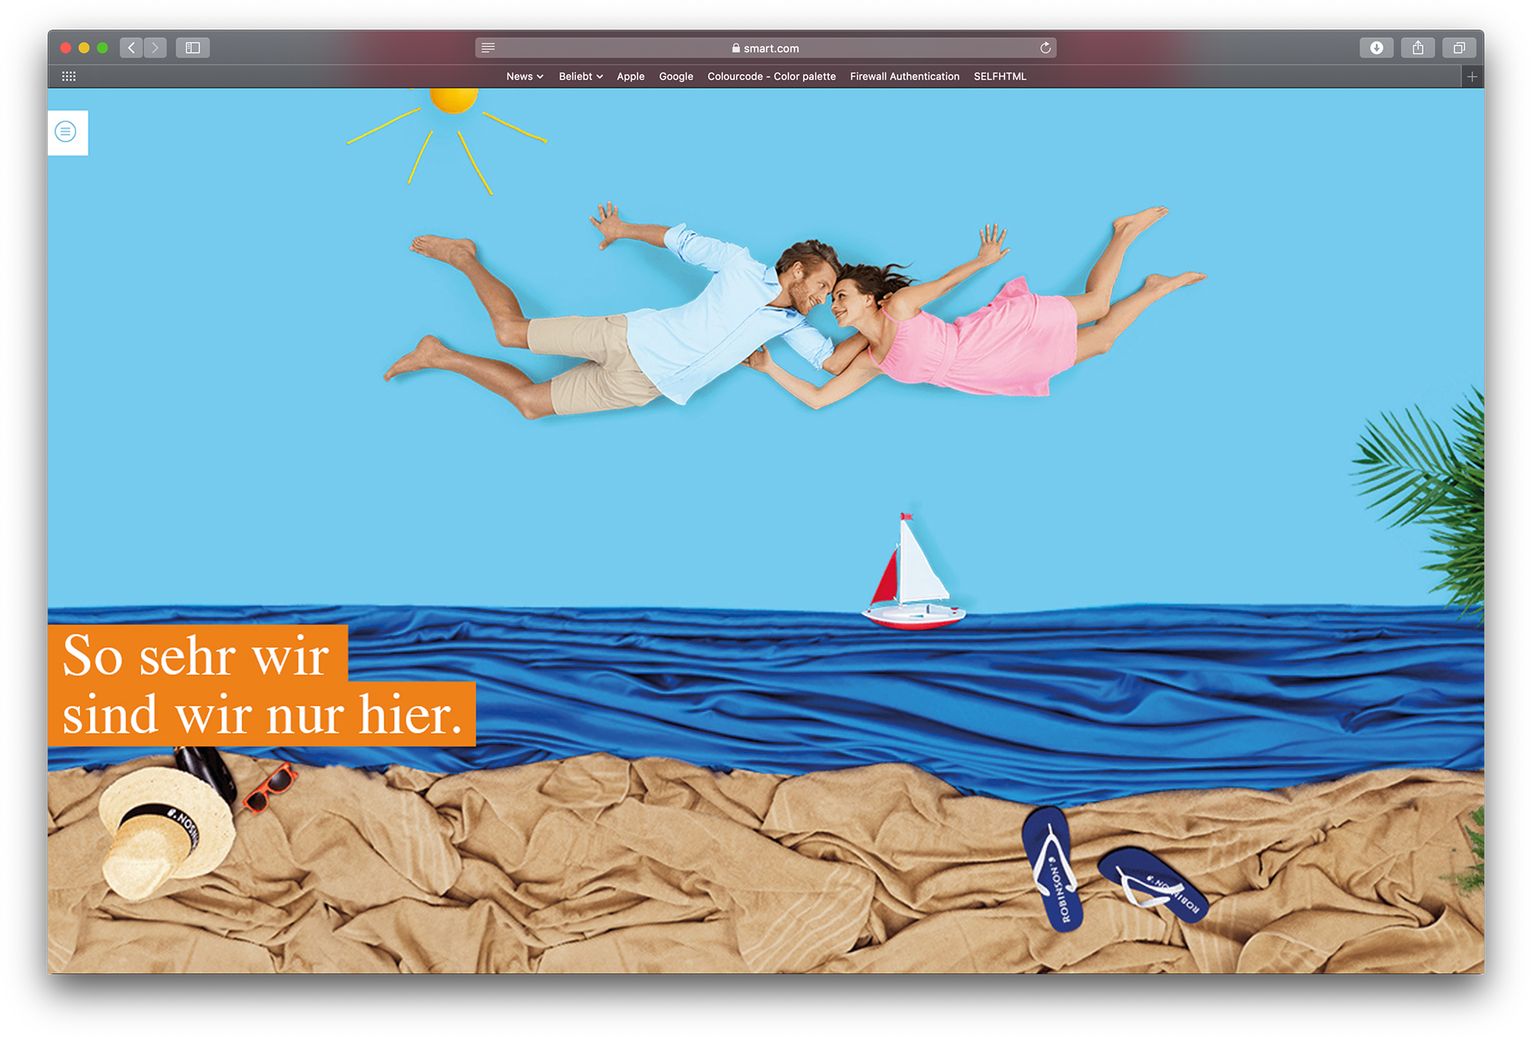Show the downloads list
Screen dimensions: 1532x1037
1376,48
